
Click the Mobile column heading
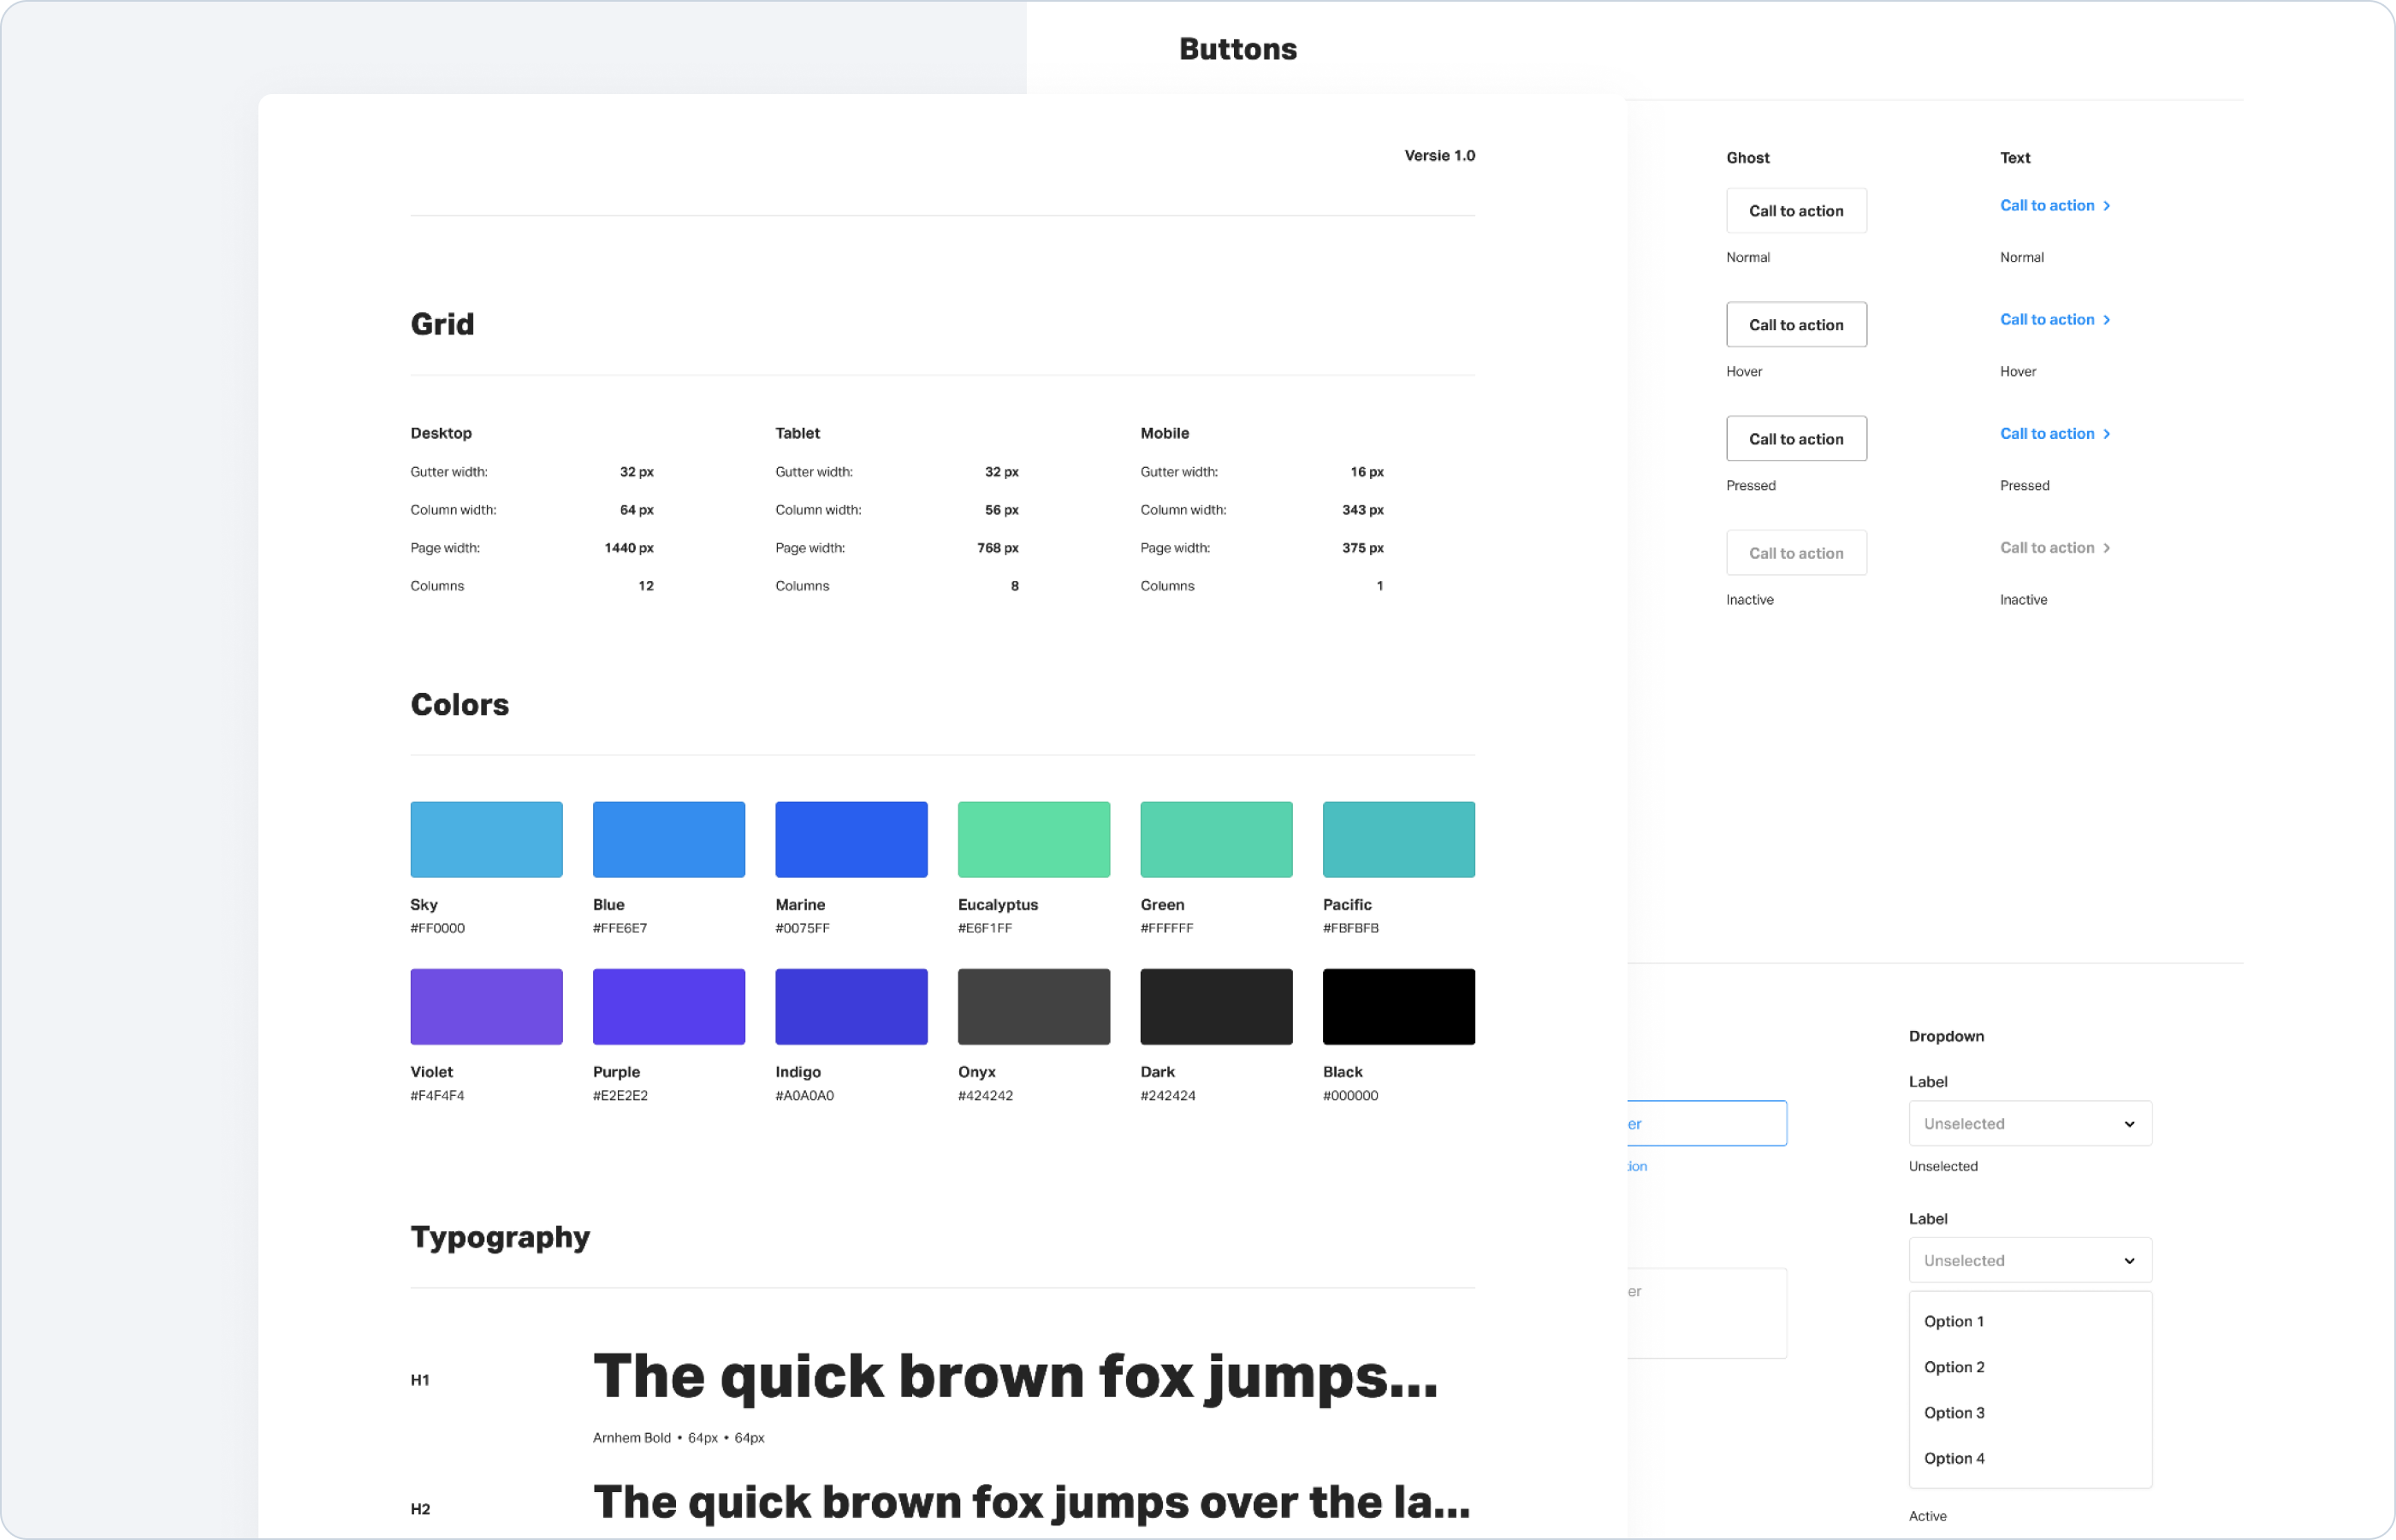[x=1165, y=433]
